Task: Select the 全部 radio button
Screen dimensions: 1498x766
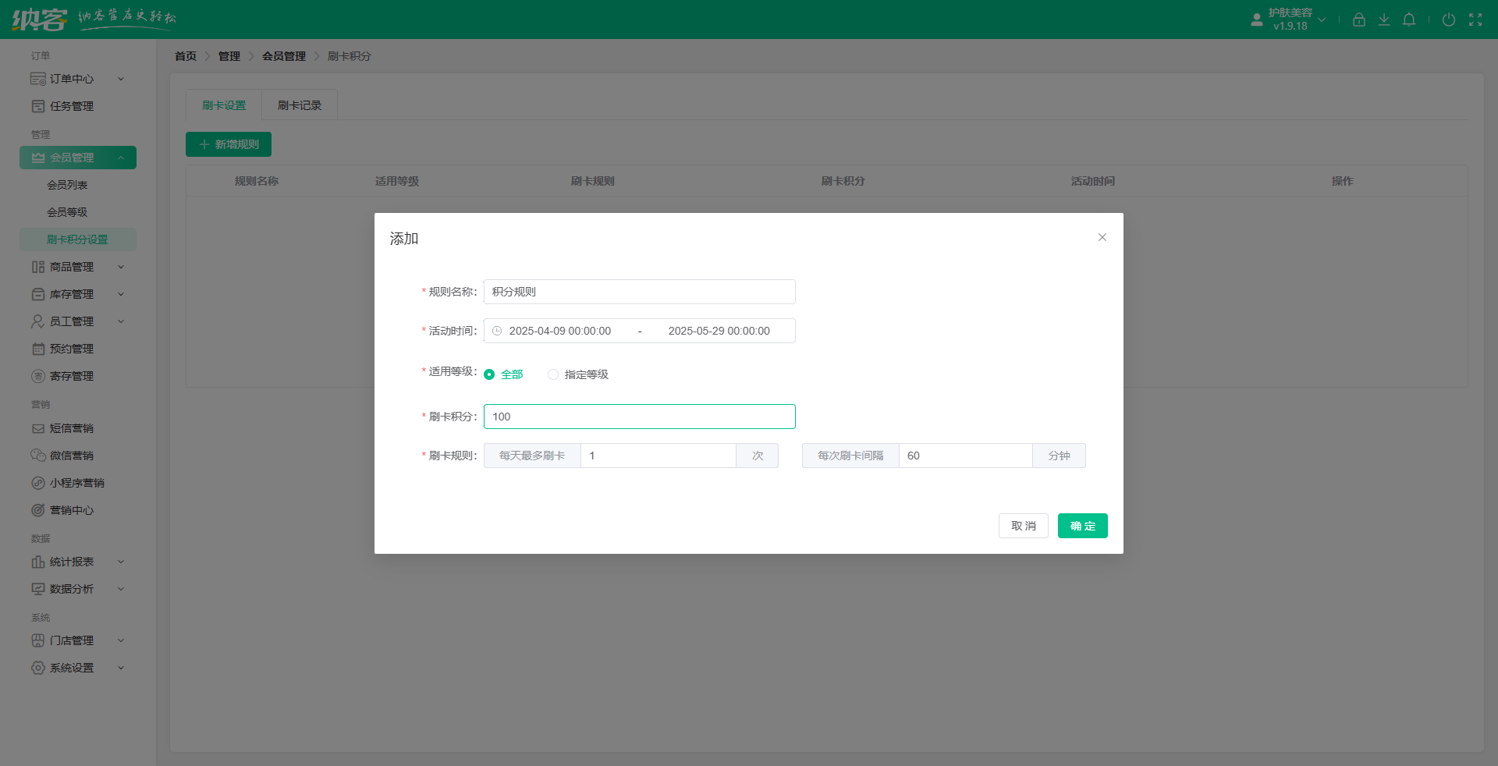Action: point(490,374)
